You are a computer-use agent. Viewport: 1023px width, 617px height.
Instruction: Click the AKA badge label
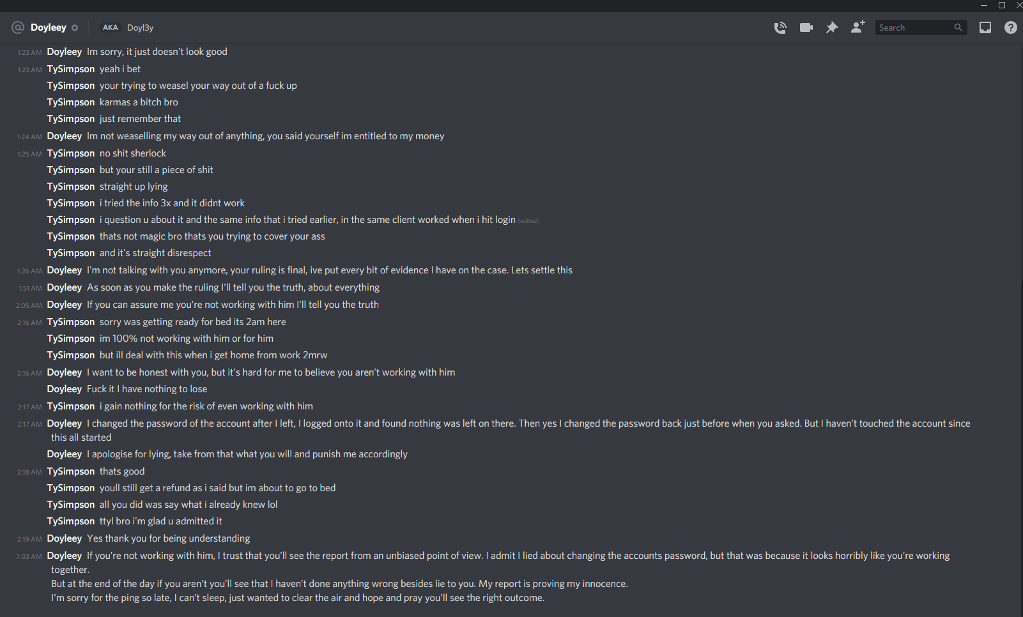(110, 27)
